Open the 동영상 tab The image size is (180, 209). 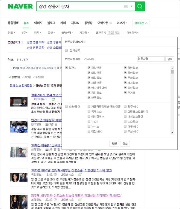pos(88,23)
